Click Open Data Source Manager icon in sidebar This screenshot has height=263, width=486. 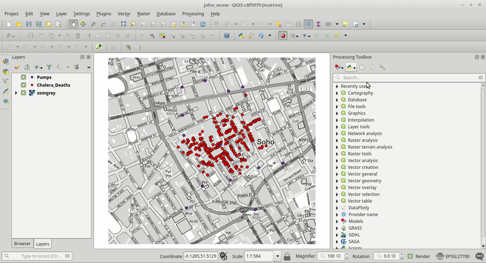click(x=5, y=61)
